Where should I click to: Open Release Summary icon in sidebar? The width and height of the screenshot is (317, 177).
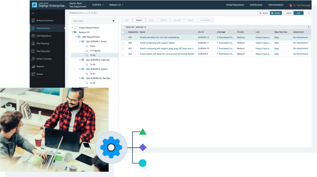click(33, 20)
